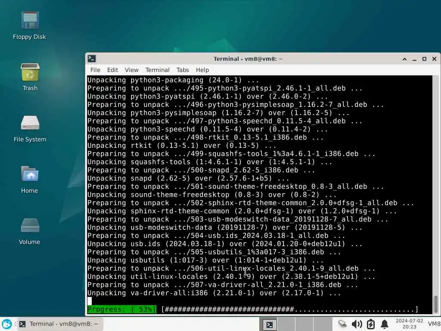This screenshot has width=441, height=331.
Task: Click the line 'Unpacking snapd (2.62-5) over'
Action: 188,178
